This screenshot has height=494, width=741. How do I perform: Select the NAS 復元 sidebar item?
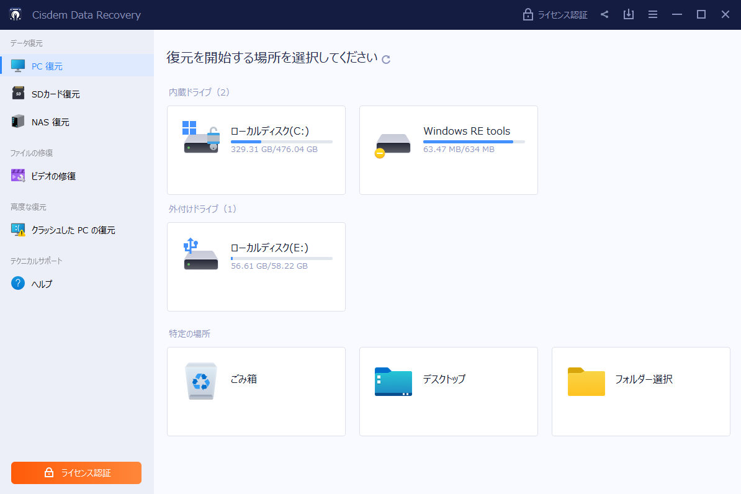[50, 122]
